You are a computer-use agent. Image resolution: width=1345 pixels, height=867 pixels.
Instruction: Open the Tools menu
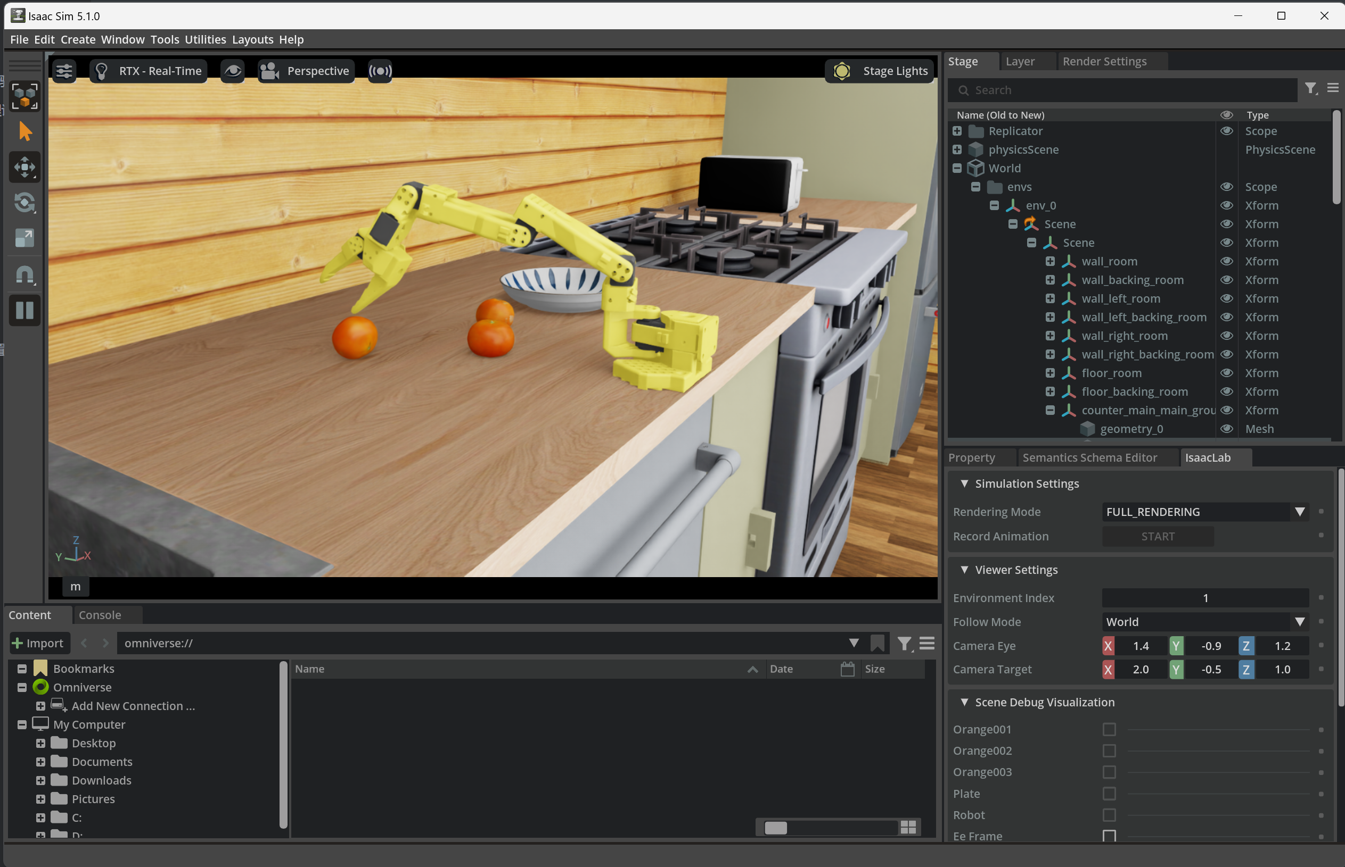(165, 39)
